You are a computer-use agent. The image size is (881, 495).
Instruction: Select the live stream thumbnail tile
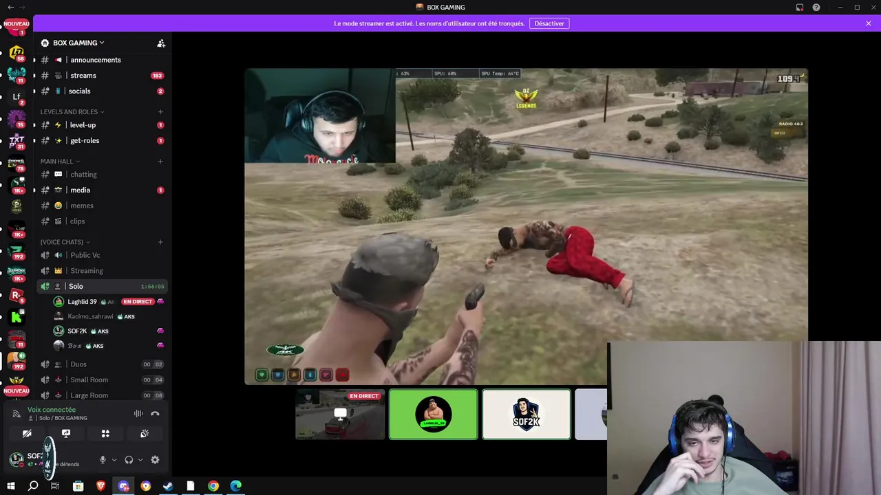340,415
